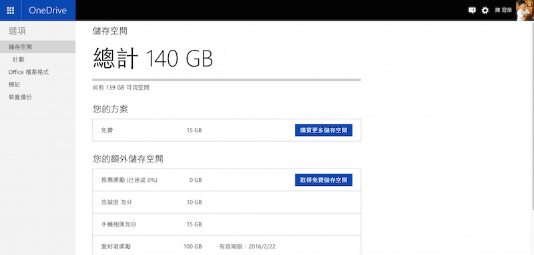Screen dimensions: 534x255
Task: Click the 推薦獎勵 (已達成 0%) row label
Action: coord(129,180)
